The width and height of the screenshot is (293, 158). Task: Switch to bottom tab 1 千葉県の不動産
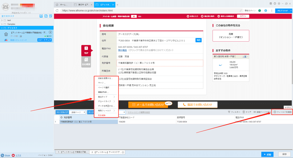tap(72, 152)
